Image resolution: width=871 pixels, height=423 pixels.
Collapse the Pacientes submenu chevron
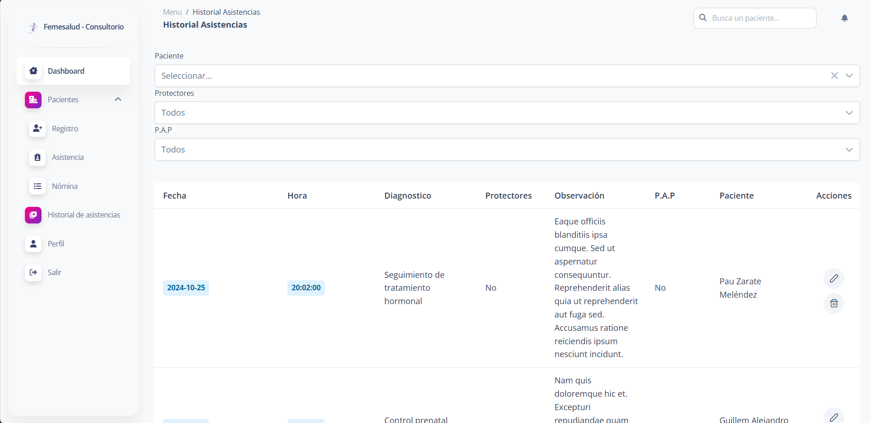[118, 100]
